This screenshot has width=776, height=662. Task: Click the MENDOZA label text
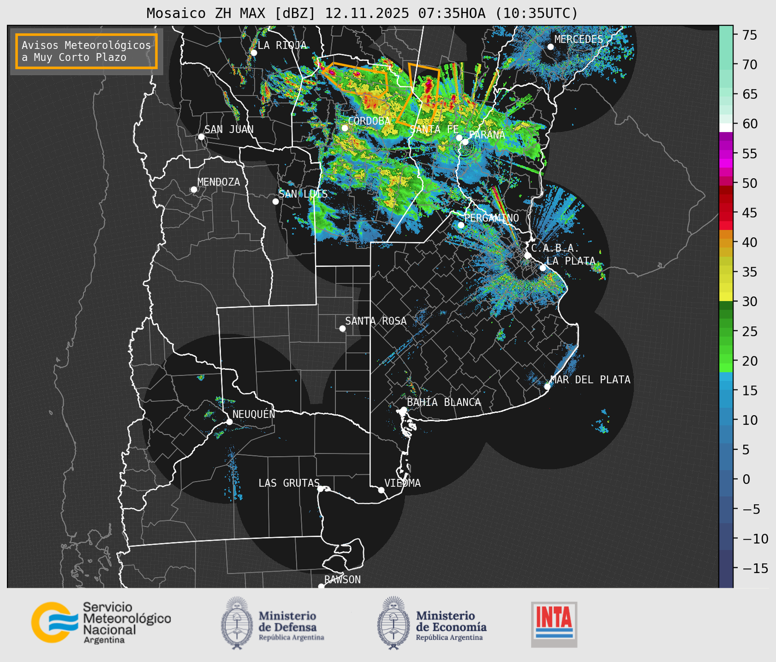pyautogui.click(x=218, y=182)
